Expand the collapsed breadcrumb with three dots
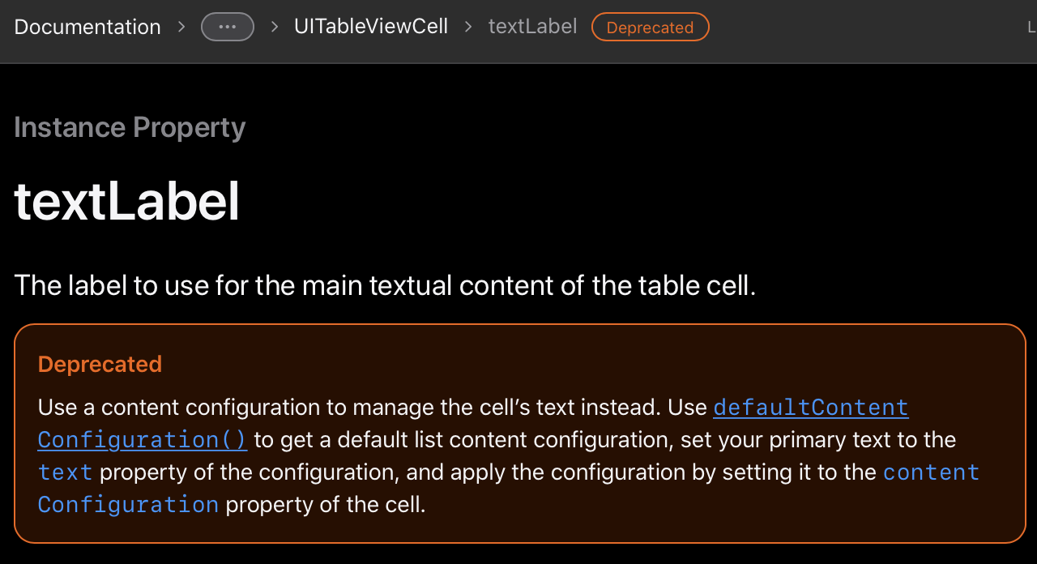The height and width of the screenshot is (564, 1037). 227,26
